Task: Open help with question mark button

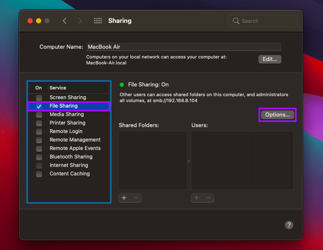Action: point(289,225)
